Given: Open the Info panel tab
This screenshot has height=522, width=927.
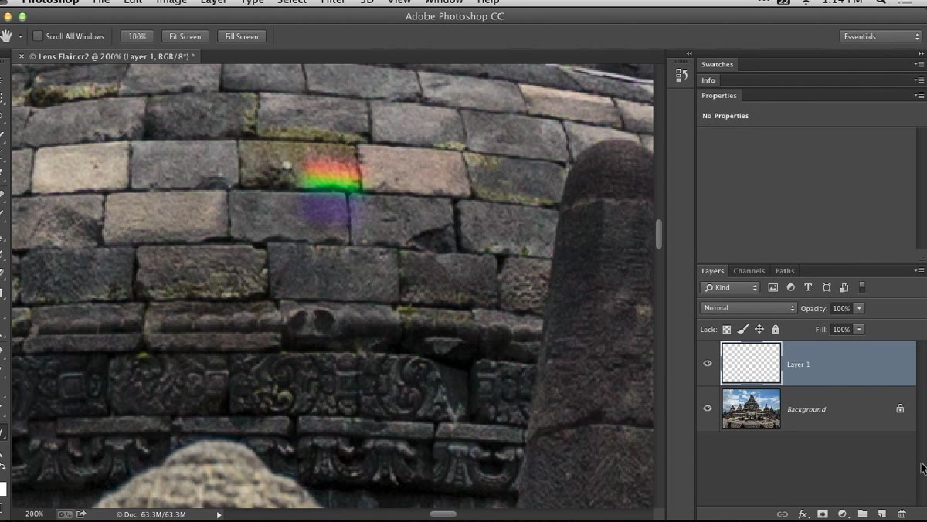Looking at the screenshot, I should pyautogui.click(x=708, y=80).
